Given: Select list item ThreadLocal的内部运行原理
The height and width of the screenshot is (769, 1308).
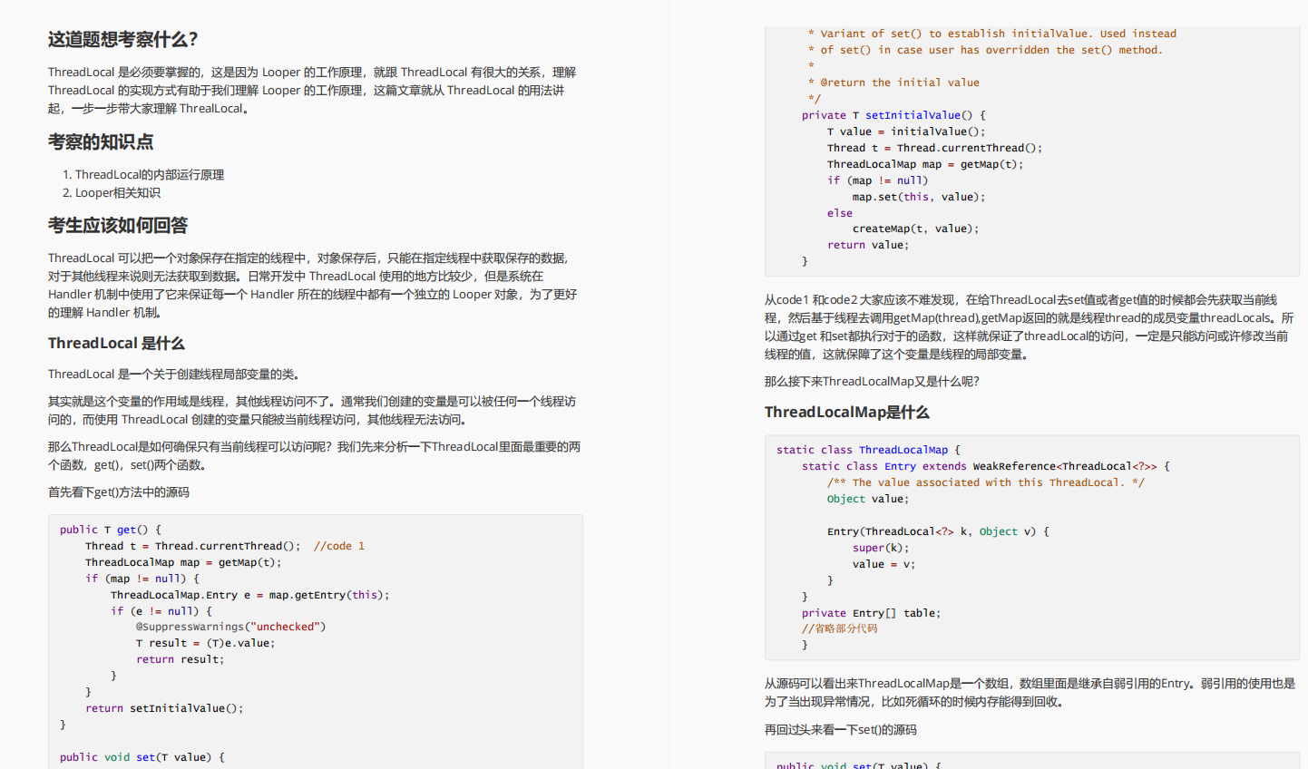Looking at the screenshot, I should click(x=150, y=175).
